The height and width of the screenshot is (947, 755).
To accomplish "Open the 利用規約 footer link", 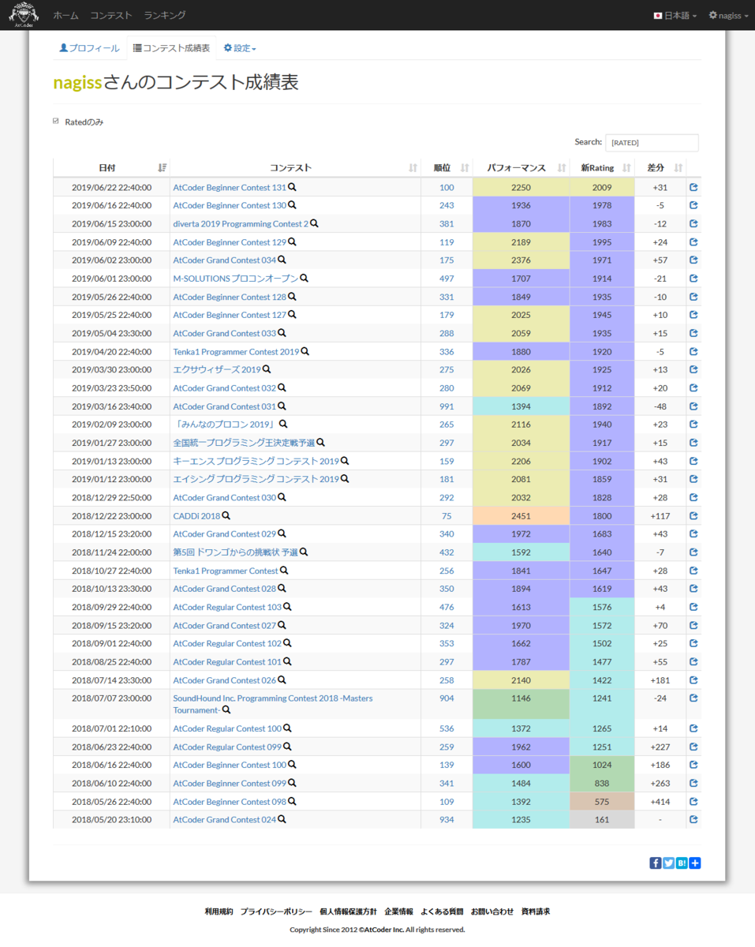I will click(x=219, y=911).
